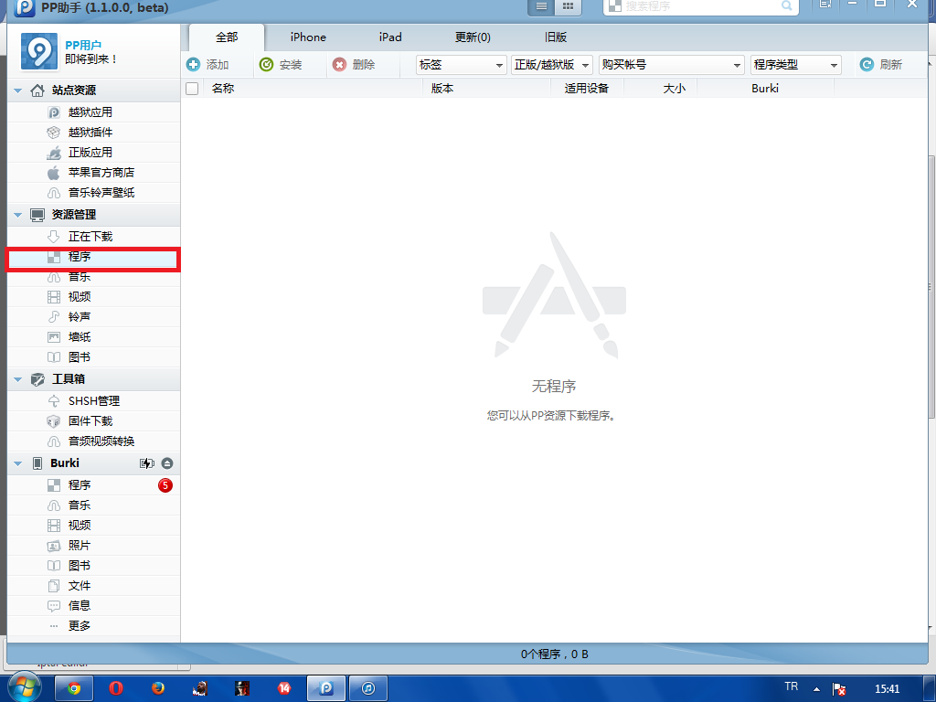Click the 安装 button
This screenshot has height=702, width=936.
(281, 65)
